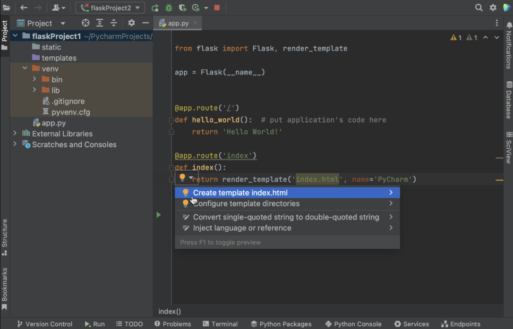
Task: Close the app.py editor tab
Action: 195,23
